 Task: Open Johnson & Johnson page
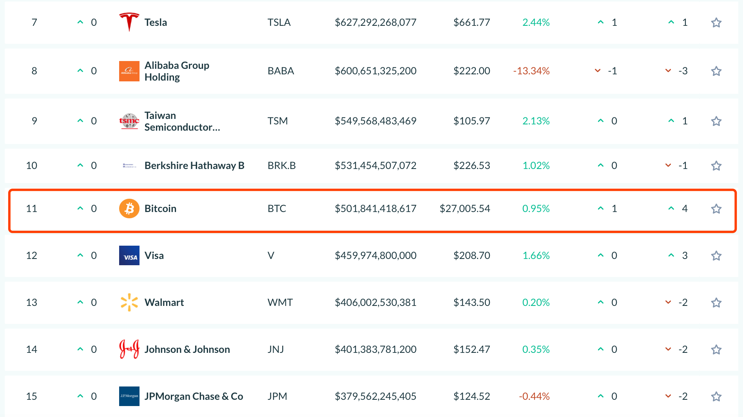coord(187,349)
